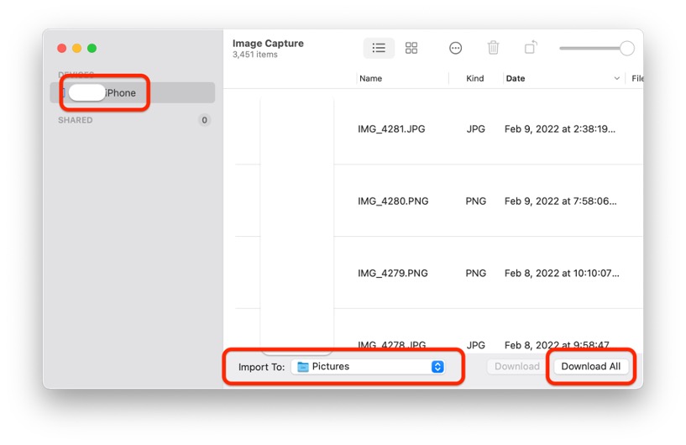Sort by Kind column header
686x445 pixels.
(475, 79)
